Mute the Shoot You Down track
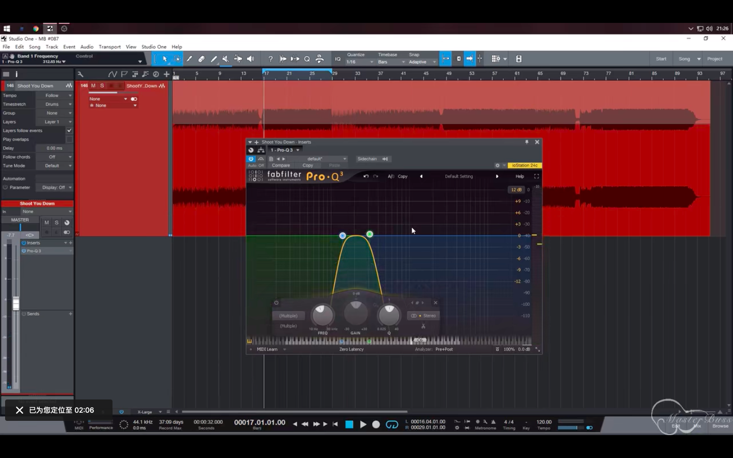This screenshot has width=733, height=458. click(x=93, y=85)
